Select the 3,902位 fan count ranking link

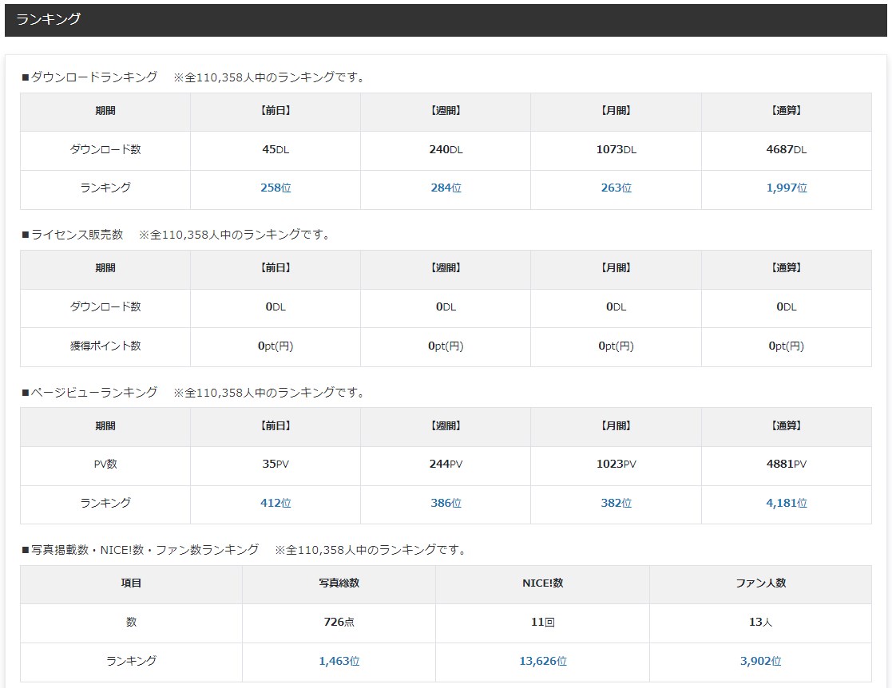pyautogui.click(x=760, y=662)
